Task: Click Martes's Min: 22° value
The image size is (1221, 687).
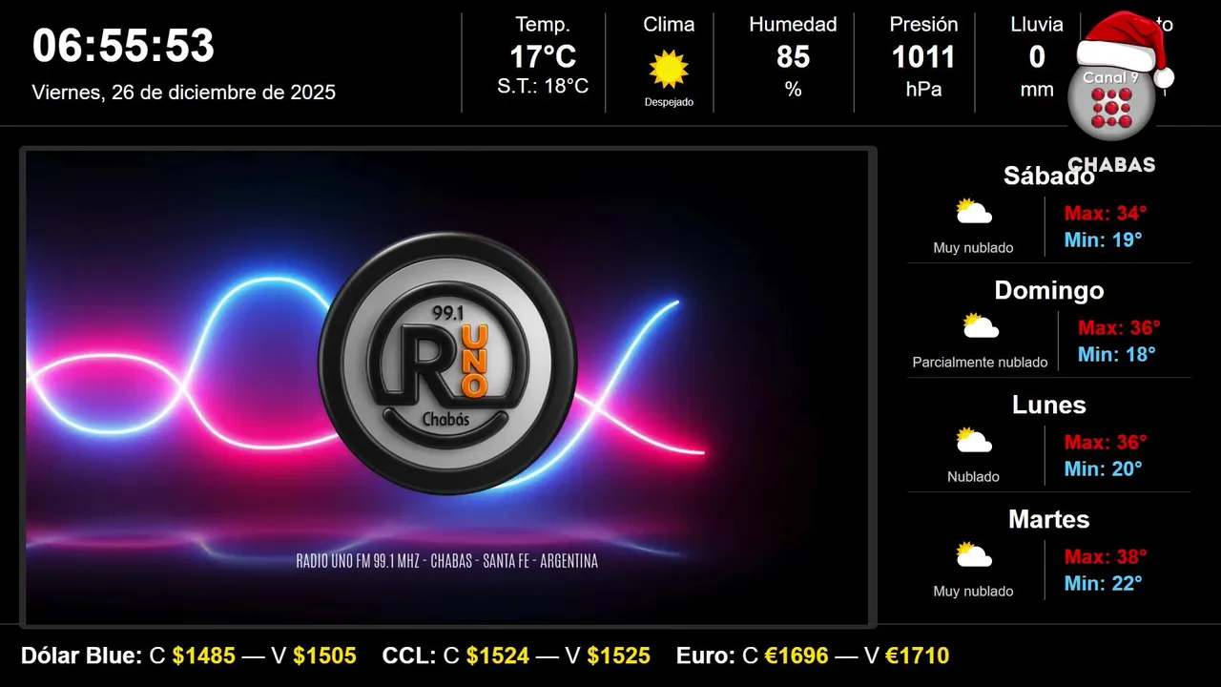Action: [x=1103, y=583]
